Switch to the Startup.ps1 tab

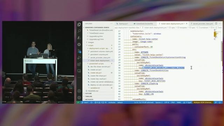[x=122, y=23]
